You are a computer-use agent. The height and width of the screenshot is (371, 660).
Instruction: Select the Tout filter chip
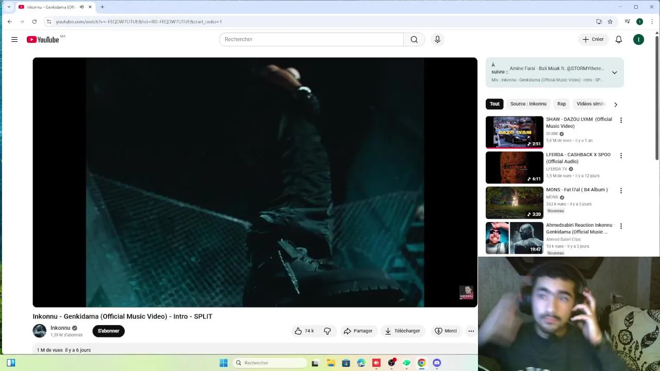pyautogui.click(x=494, y=104)
